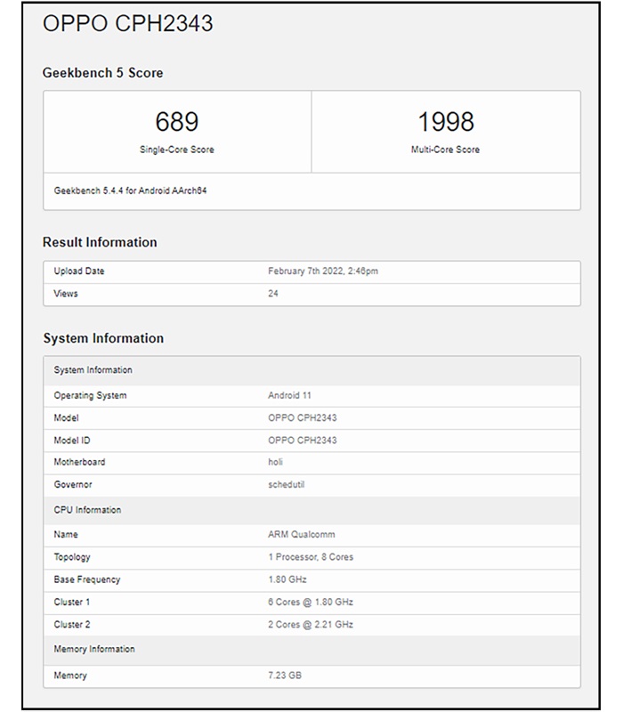Click the Views row label
The image size is (623, 712).
pyautogui.click(x=66, y=294)
